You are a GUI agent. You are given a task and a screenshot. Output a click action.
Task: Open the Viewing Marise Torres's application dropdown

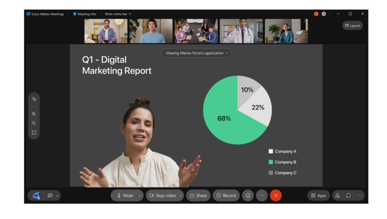tap(196, 53)
